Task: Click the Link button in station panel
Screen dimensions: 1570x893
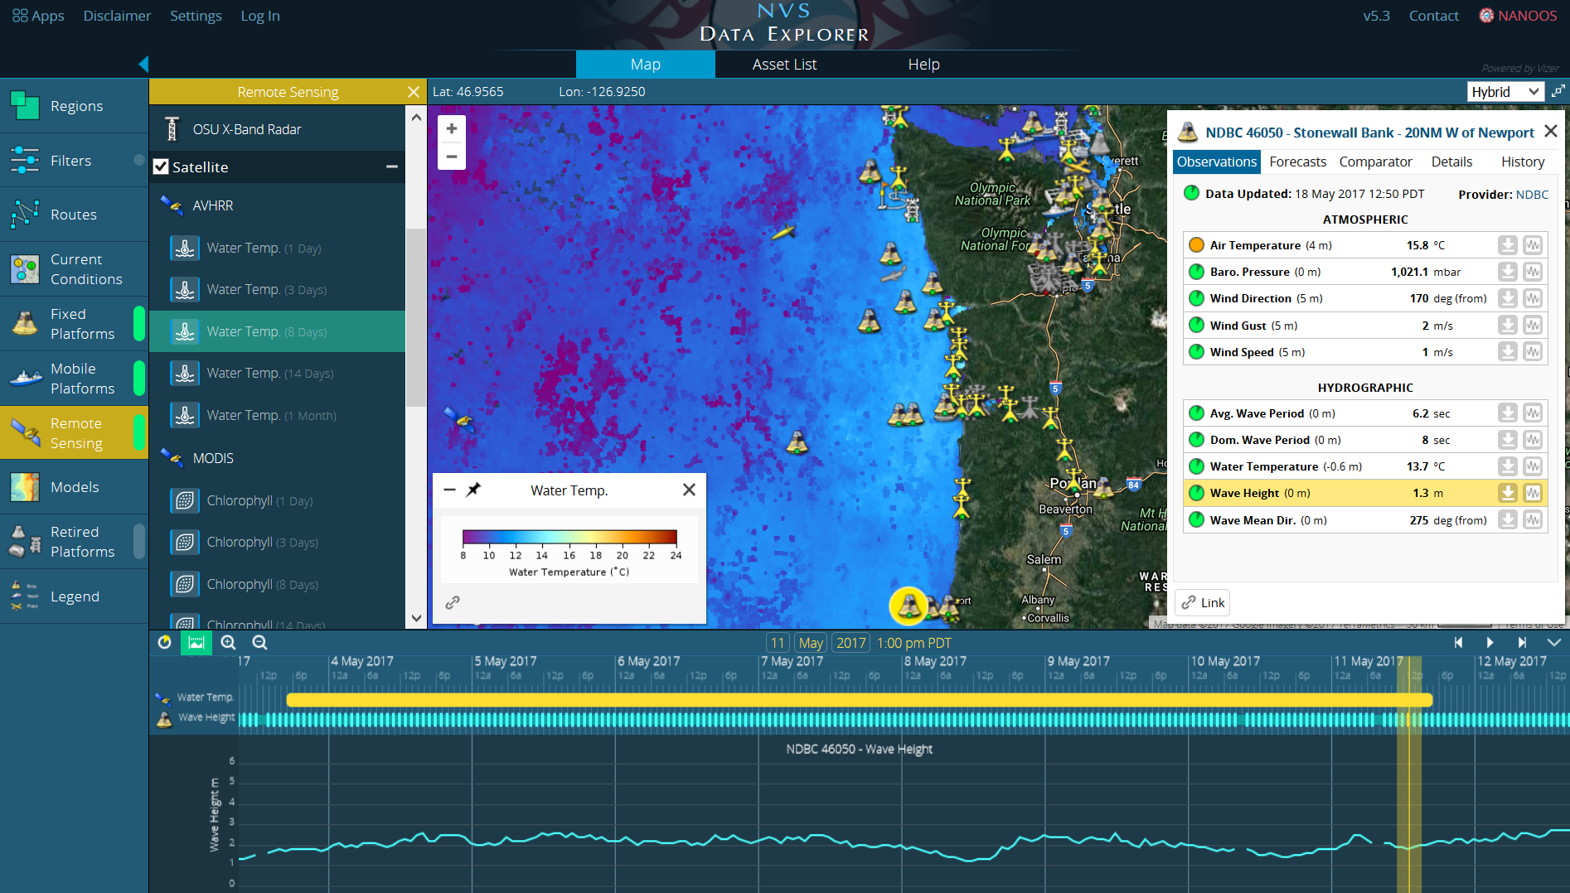Action: 1203,602
